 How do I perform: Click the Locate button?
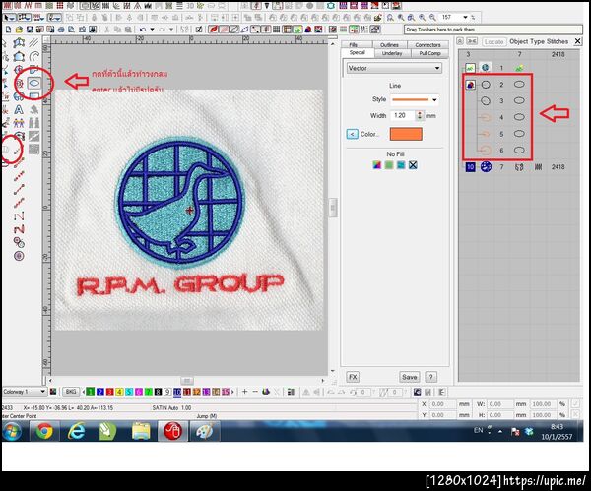tap(493, 41)
